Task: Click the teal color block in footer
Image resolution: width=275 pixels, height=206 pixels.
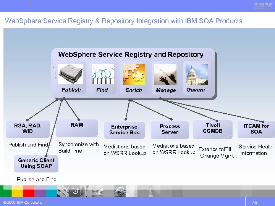Action: (52, 191)
